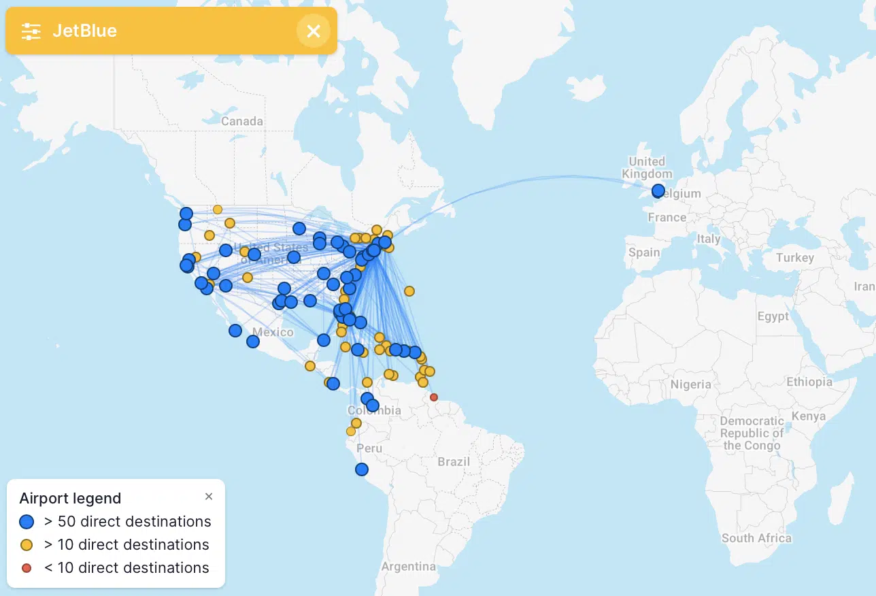Click the blue legend color swatch
This screenshot has width=876, height=596.
pos(26,521)
